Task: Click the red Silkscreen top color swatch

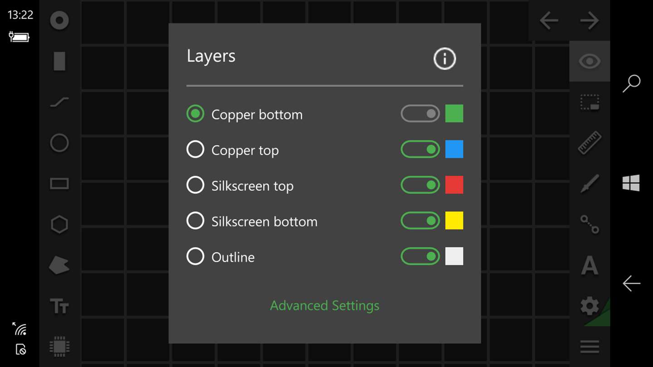Action: pos(454,185)
